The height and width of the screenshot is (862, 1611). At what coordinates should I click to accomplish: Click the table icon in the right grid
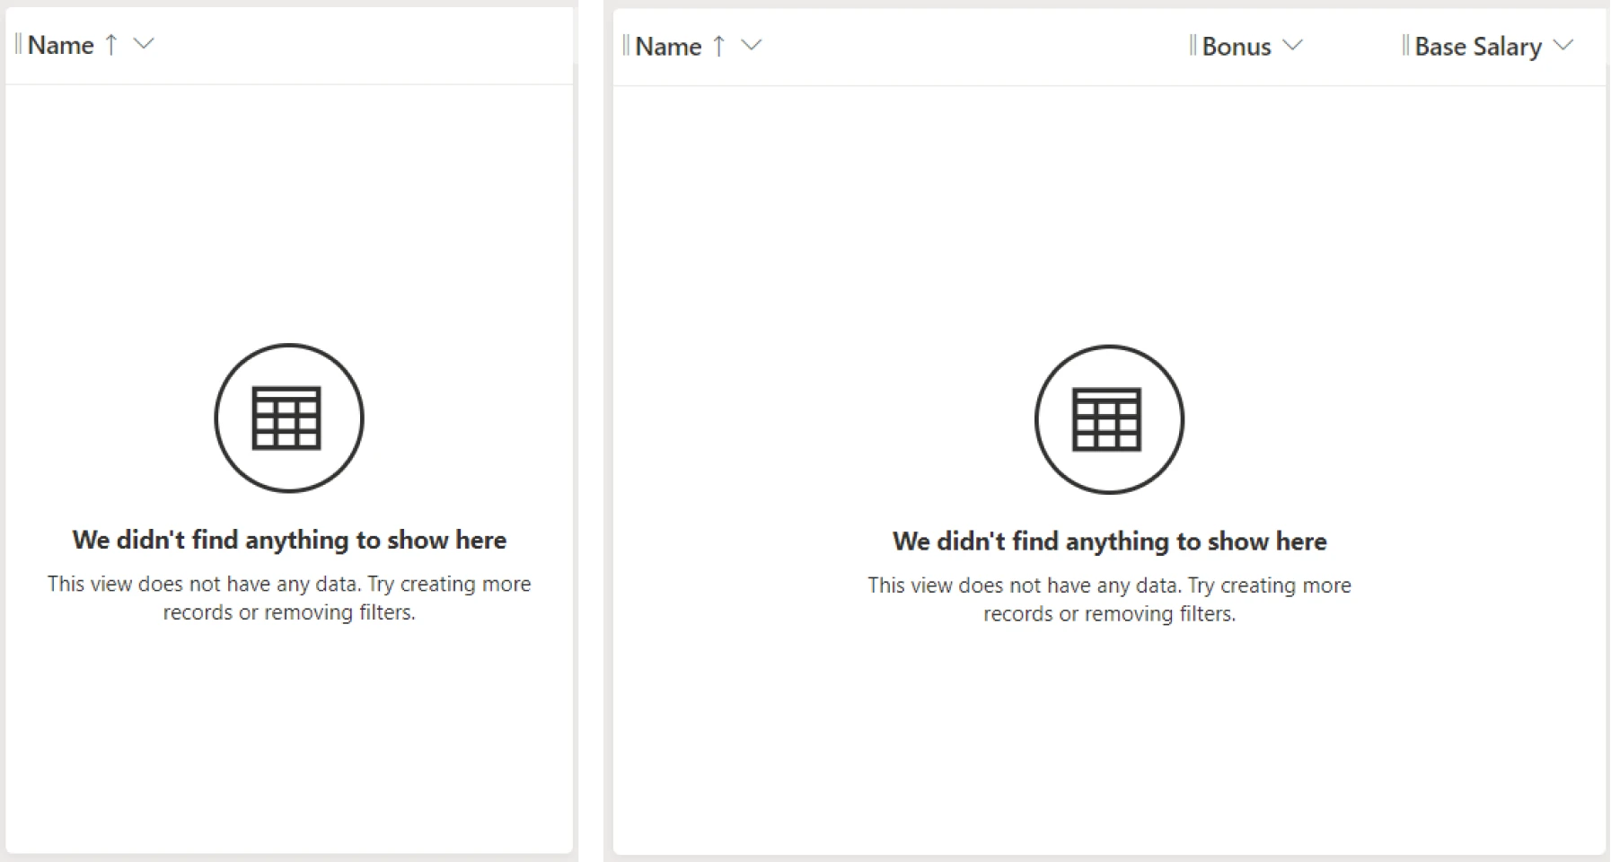tap(1108, 418)
